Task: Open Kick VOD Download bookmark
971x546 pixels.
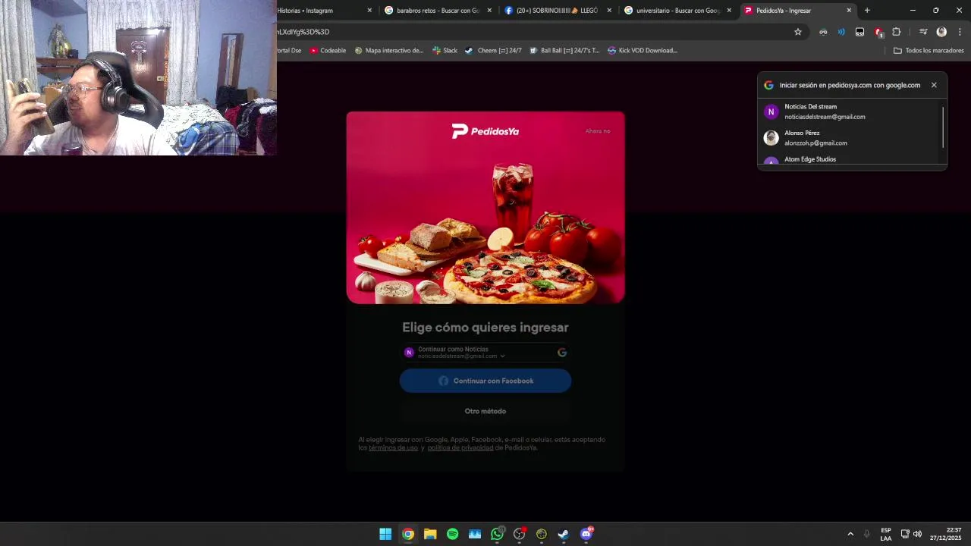Action: (642, 51)
